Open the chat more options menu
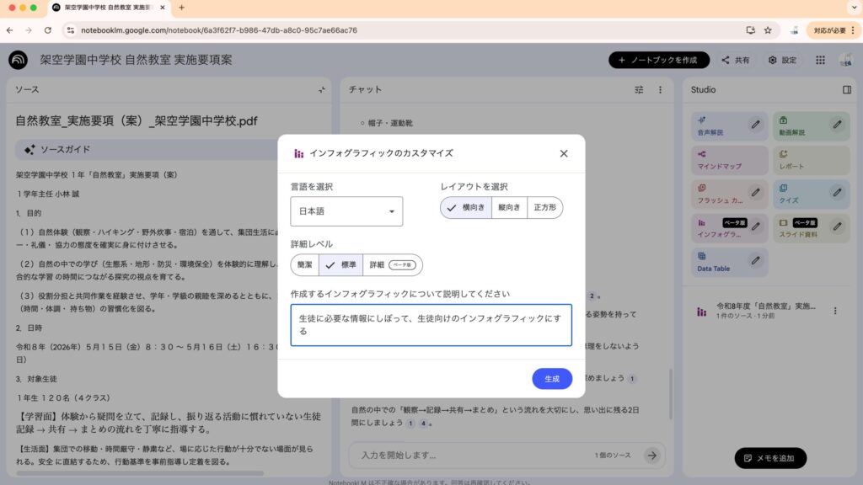The image size is (863, 485). [x=660, y=89]
